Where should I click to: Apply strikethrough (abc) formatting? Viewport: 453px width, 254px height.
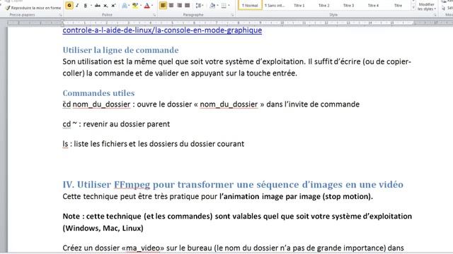[98, 6]
